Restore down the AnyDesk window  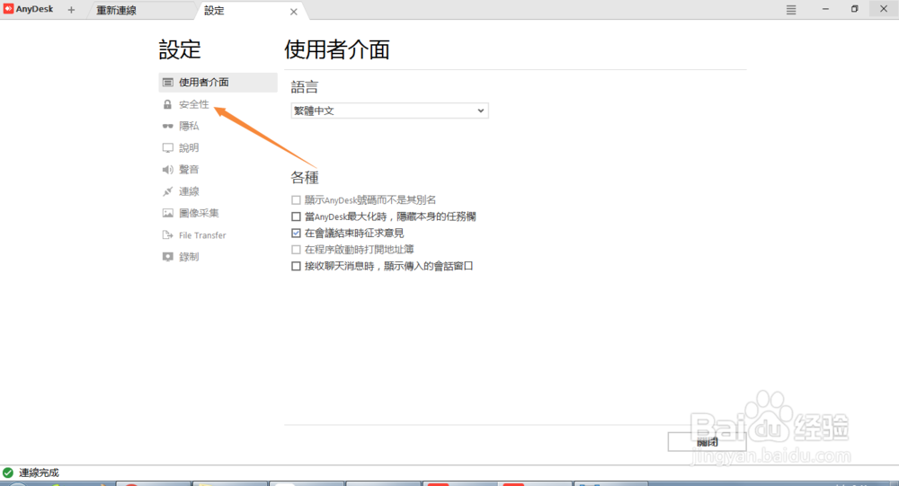pyautogui.click(x=854, y=9)
